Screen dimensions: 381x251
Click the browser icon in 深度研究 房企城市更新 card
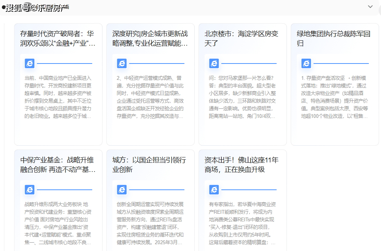pos(122,64)
